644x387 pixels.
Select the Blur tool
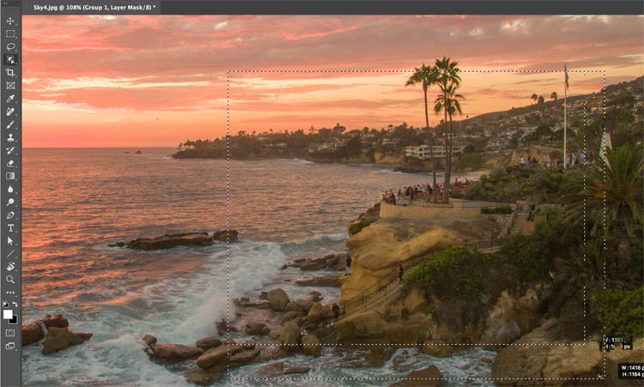click(x=10, y=189)
